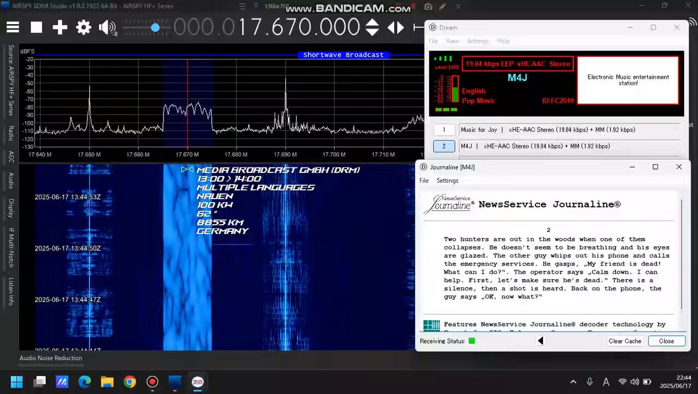Show hidden system tray icons chevron
Screen dimensions: 698x394
573,382
